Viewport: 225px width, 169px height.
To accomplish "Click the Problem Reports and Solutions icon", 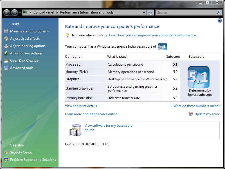I will pyautogui.click(x=6, y=160).
